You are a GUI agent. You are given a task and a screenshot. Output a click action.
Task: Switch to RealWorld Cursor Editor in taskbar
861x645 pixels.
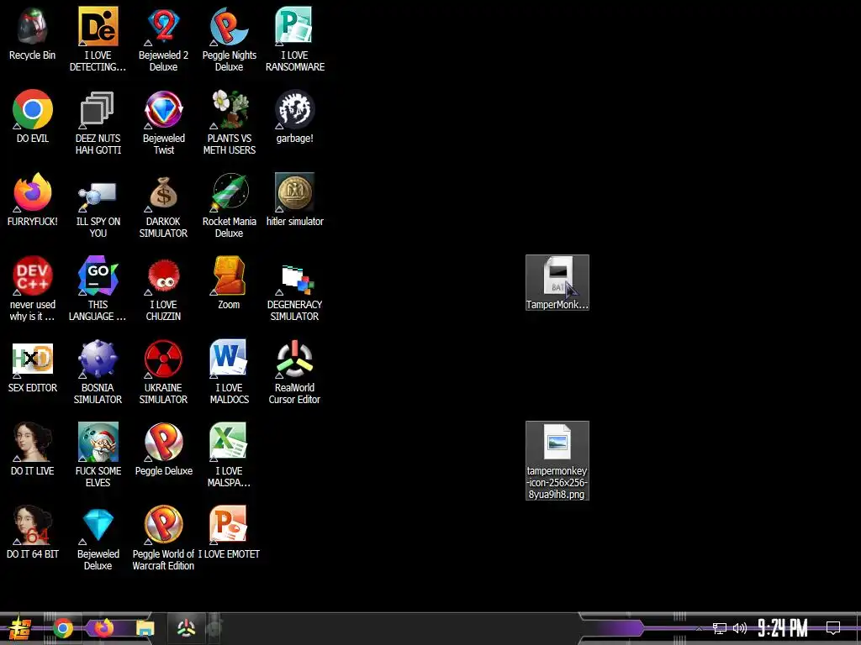[x=186, y=628]
